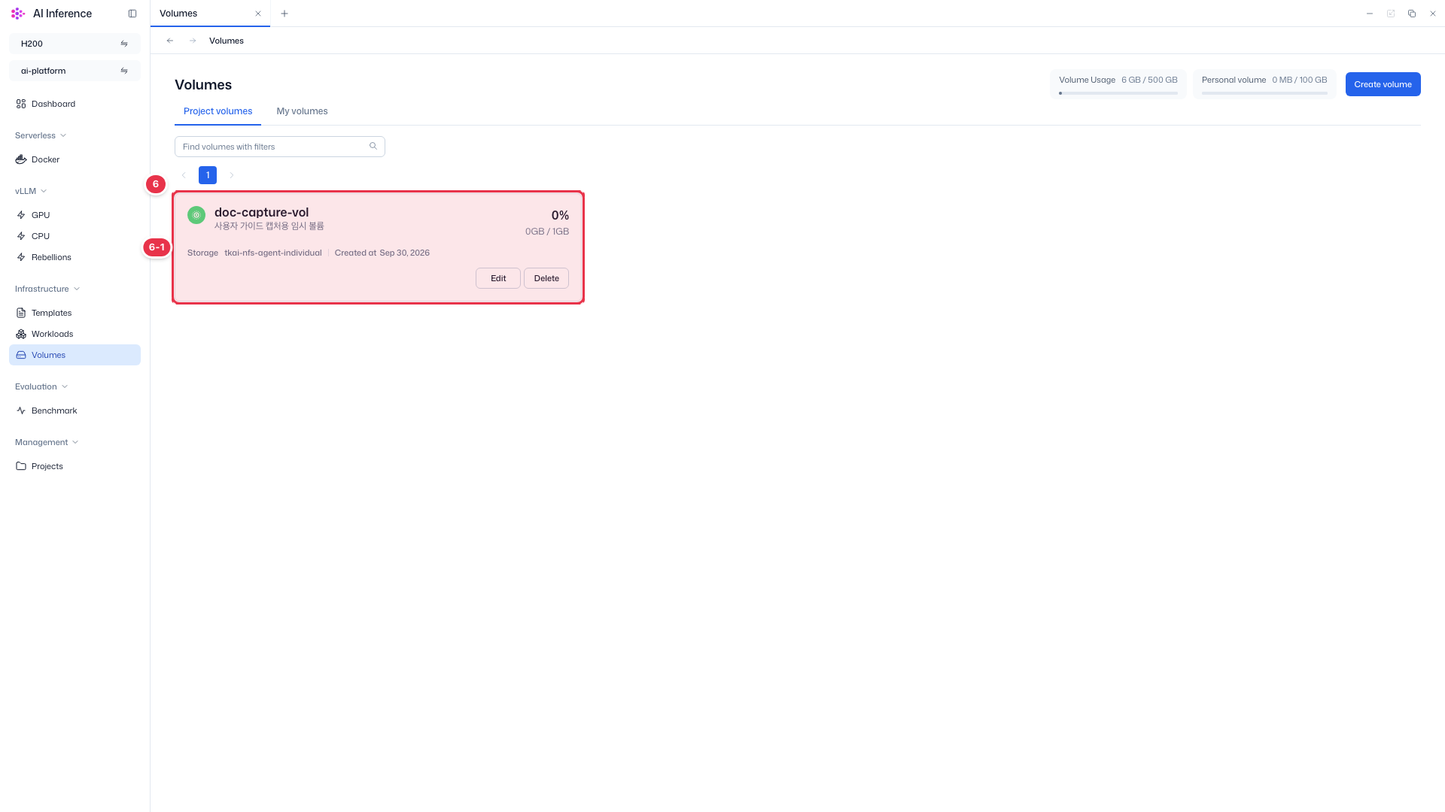
Task: Delete the doc-capture-vol volume
Action: click(546, 278)
